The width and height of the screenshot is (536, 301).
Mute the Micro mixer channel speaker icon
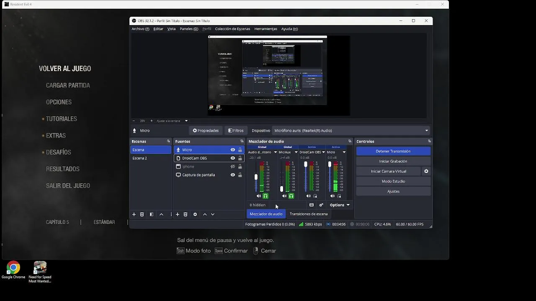332,196
